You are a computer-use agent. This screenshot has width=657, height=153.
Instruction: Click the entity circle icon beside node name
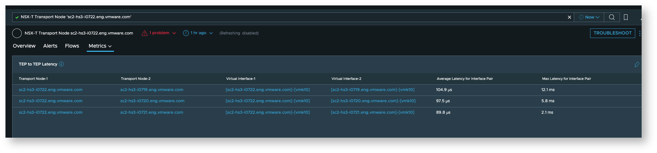tap(17, 33)
